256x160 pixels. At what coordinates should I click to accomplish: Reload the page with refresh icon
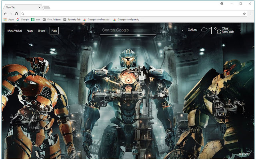[16, 14]
